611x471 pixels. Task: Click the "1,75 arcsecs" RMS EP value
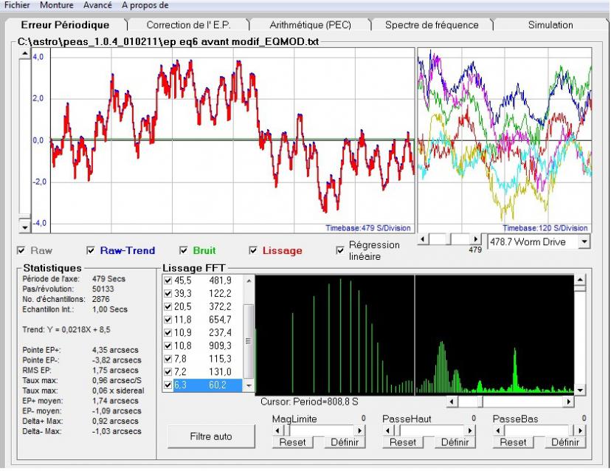115,371
